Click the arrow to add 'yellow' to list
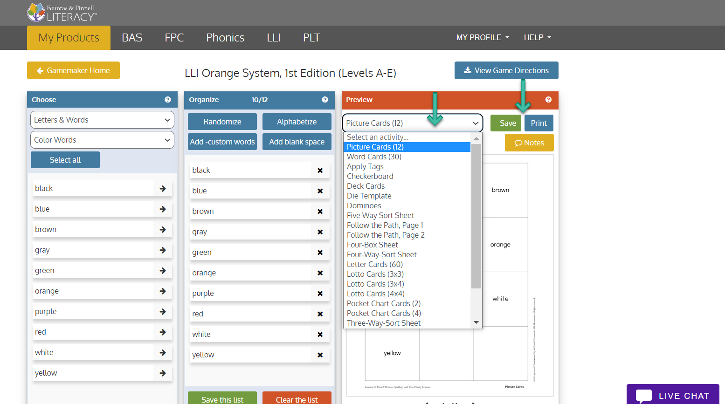This screenshot has height=404, width=725. click(163, 373)
